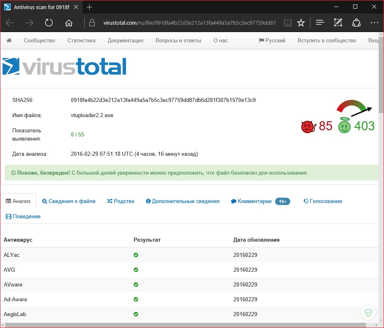Click the Антивирус column header
The height and width of the screenshot is (328, 384).
18,240
